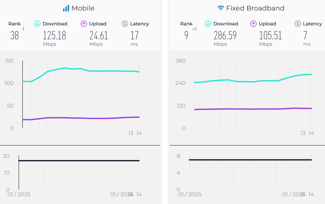
Task: Click the Fixed Broadband latency line
Action: 250,160
